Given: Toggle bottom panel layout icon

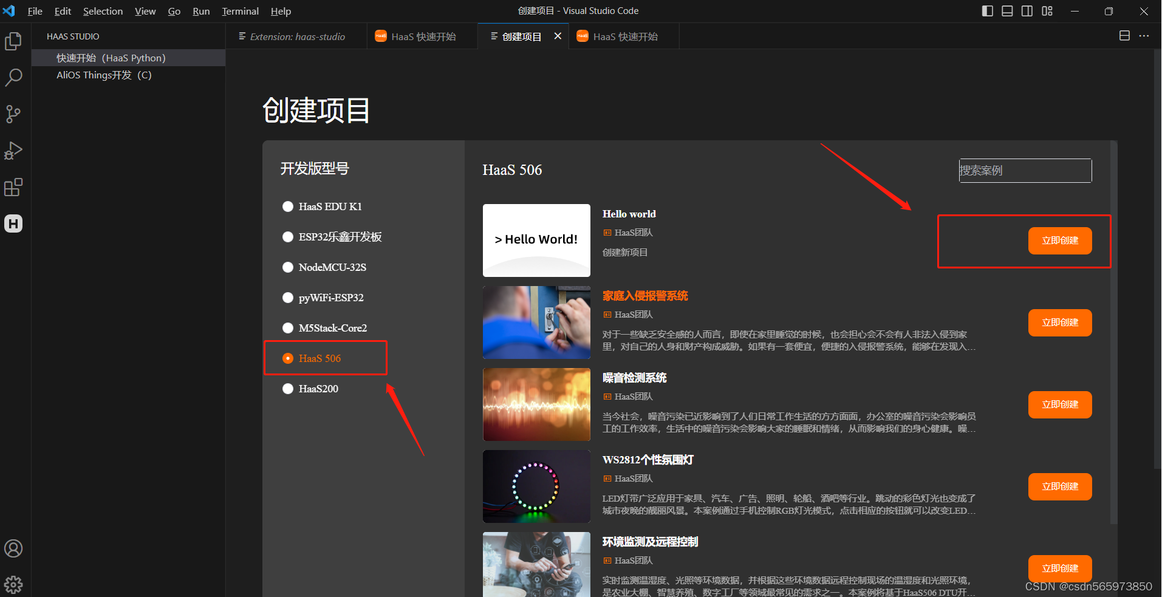Looking at the screenshot, I should pyautogui.click(x=1007, y=11).
